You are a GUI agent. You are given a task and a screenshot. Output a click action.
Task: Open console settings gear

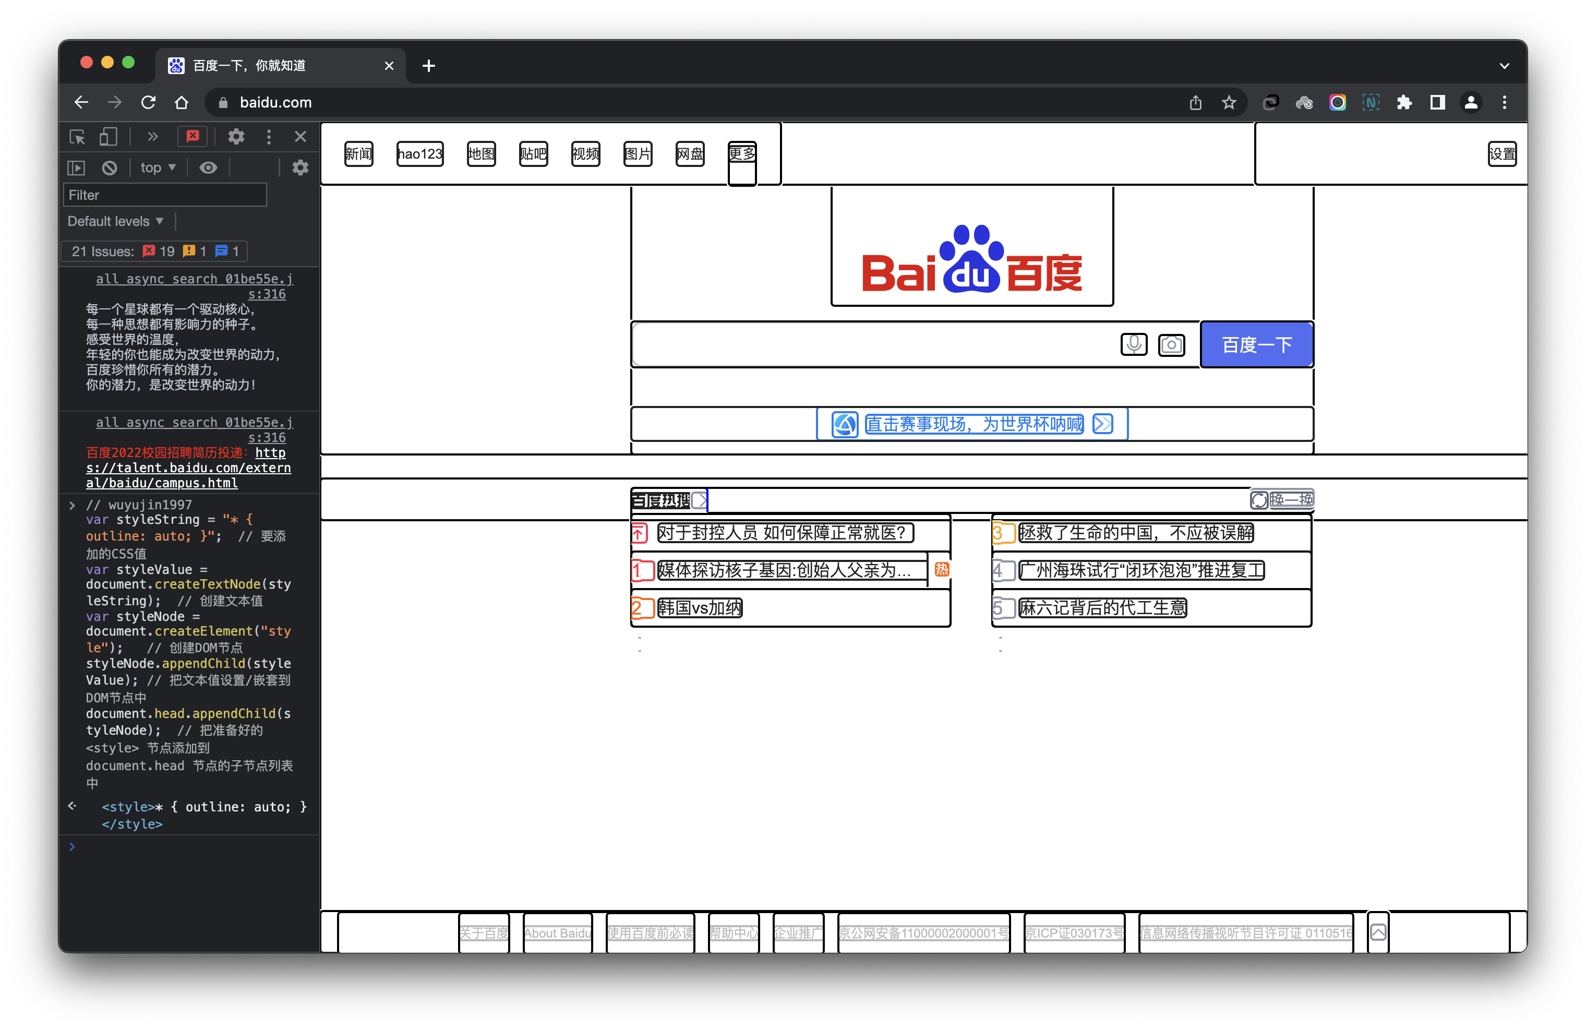coord(300,167)
